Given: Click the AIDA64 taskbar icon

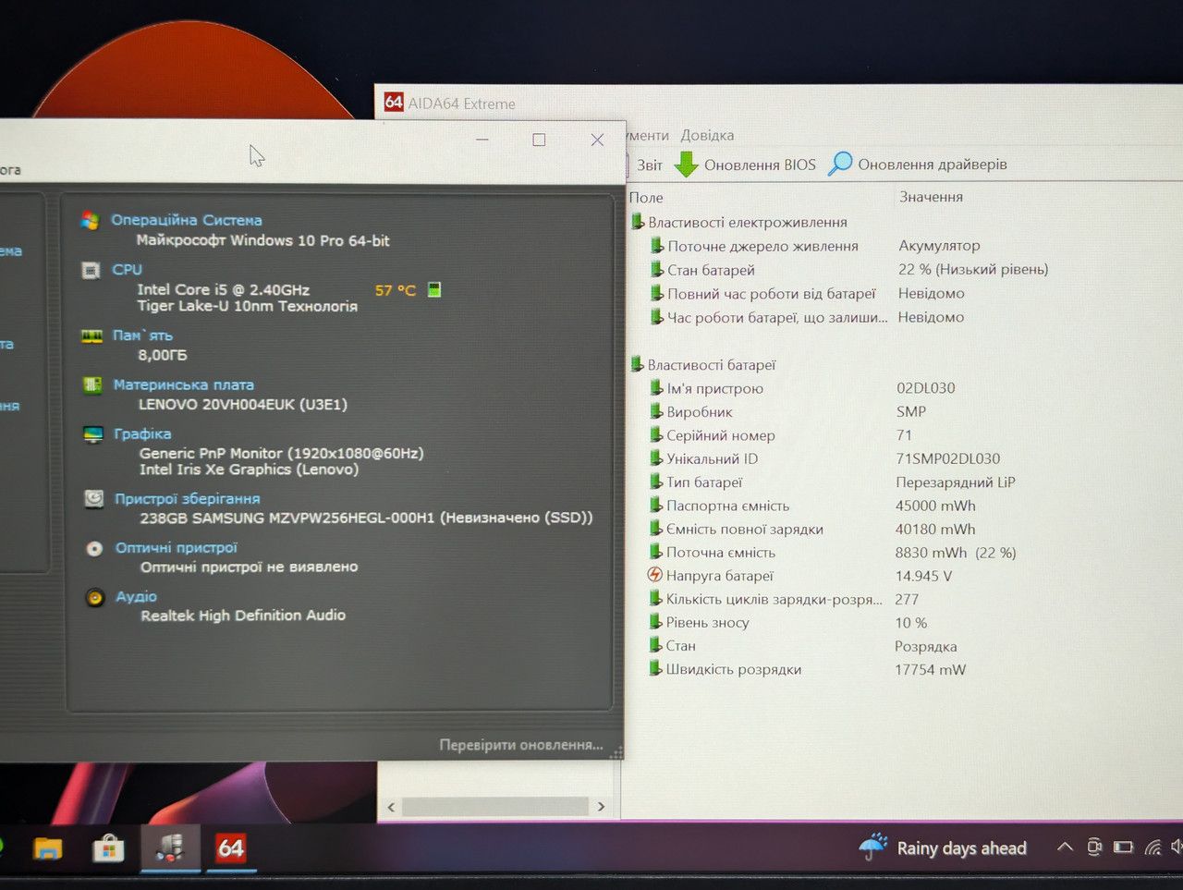Looking at the screenshot, I should click(230, 847).
